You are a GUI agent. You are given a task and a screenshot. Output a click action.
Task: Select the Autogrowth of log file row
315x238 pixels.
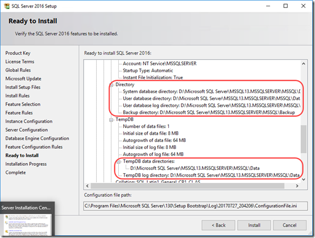(154, 155)
